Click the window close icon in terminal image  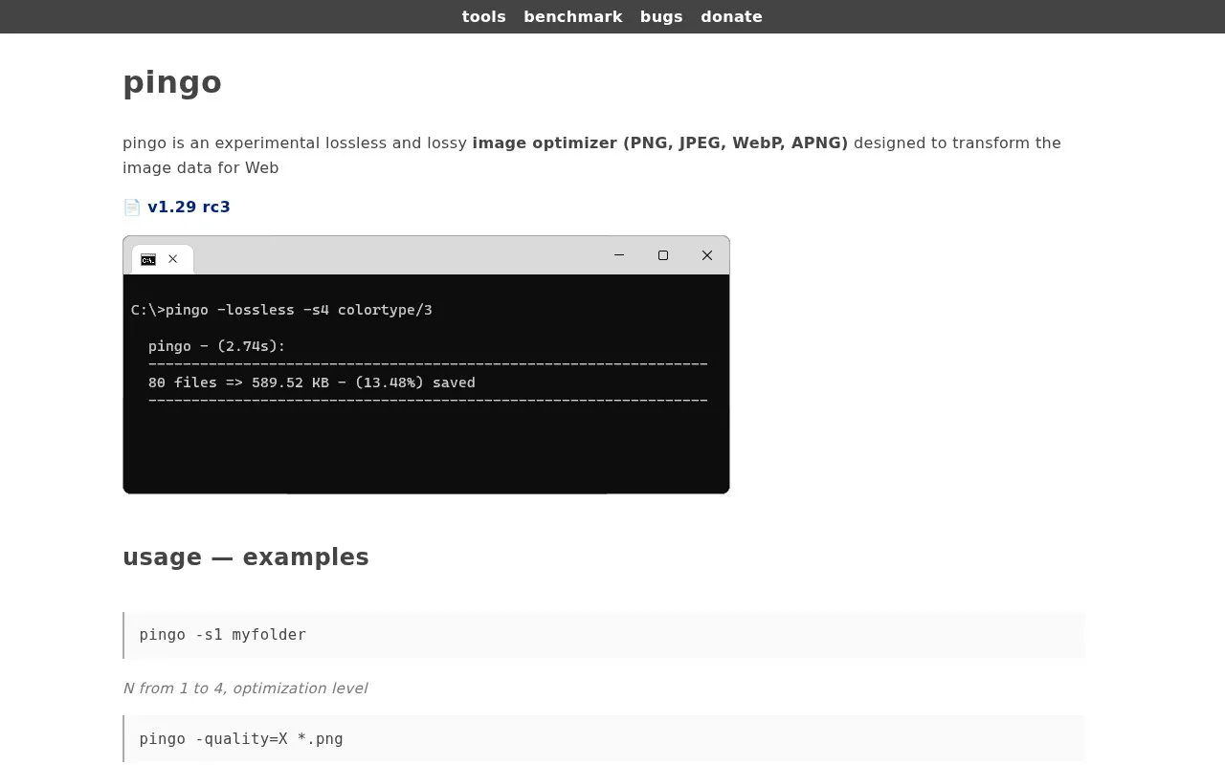tap(707, 255)
